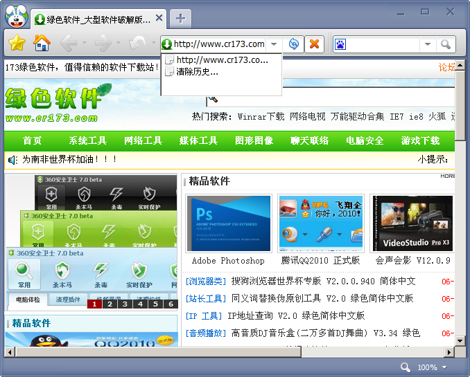
Task: Click the Winrar下载 hot search link
Action: 261,116
